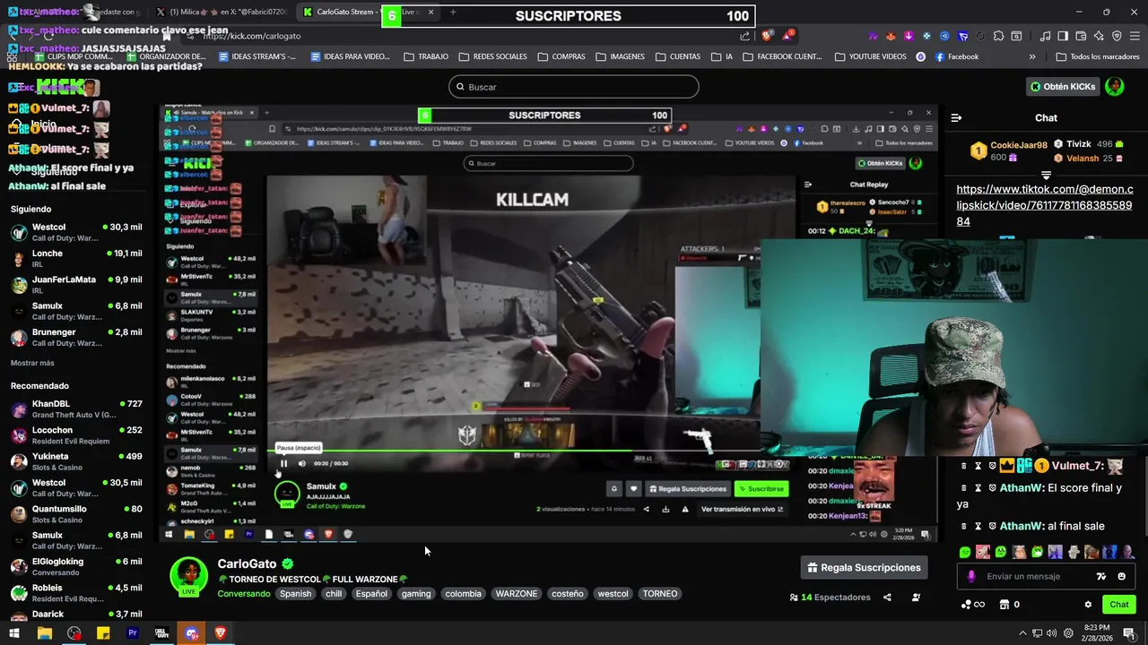Click the Regala Suscripciones button below stream
Screen dimensions: 1148x645
point(864,568)
